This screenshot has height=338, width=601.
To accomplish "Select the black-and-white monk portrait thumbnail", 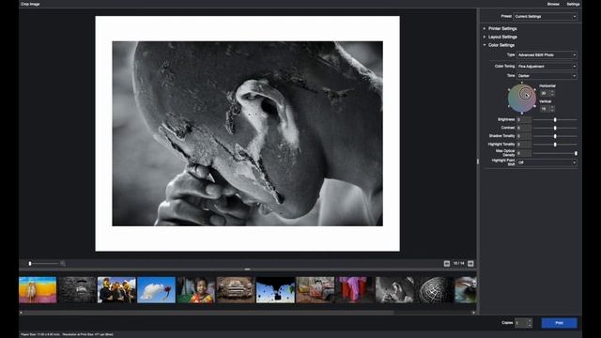I will (x=394, y=290).
